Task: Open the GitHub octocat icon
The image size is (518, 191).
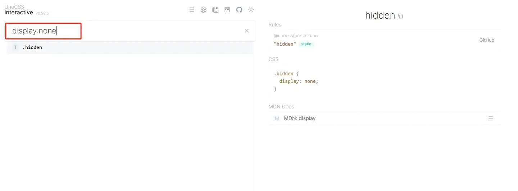Action: pos(239,10)
